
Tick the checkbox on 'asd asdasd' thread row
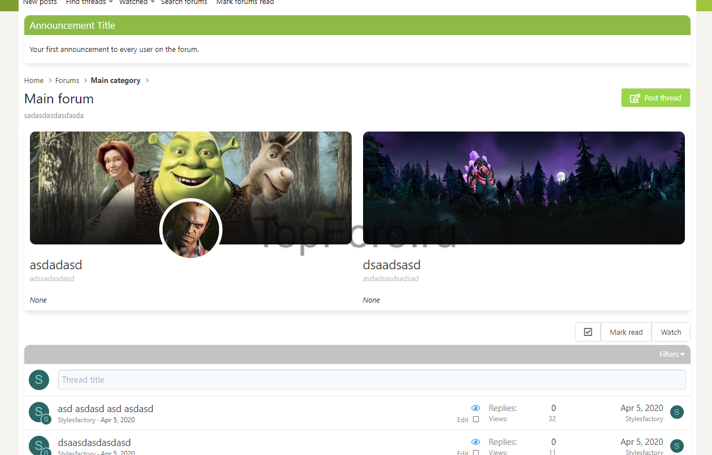tap(476, 419)
